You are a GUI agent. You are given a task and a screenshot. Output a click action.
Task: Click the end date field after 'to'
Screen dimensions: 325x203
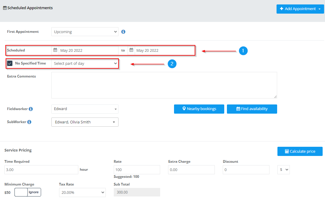pyautogui.click(x=165, y=50)
